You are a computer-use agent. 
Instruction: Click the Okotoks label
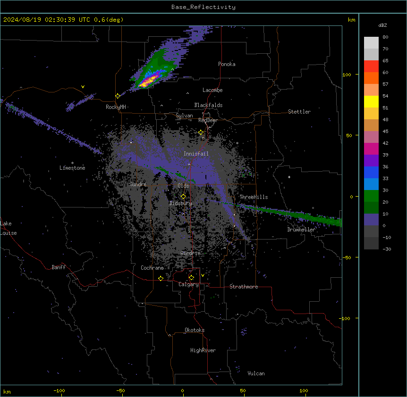click(195, 330)
